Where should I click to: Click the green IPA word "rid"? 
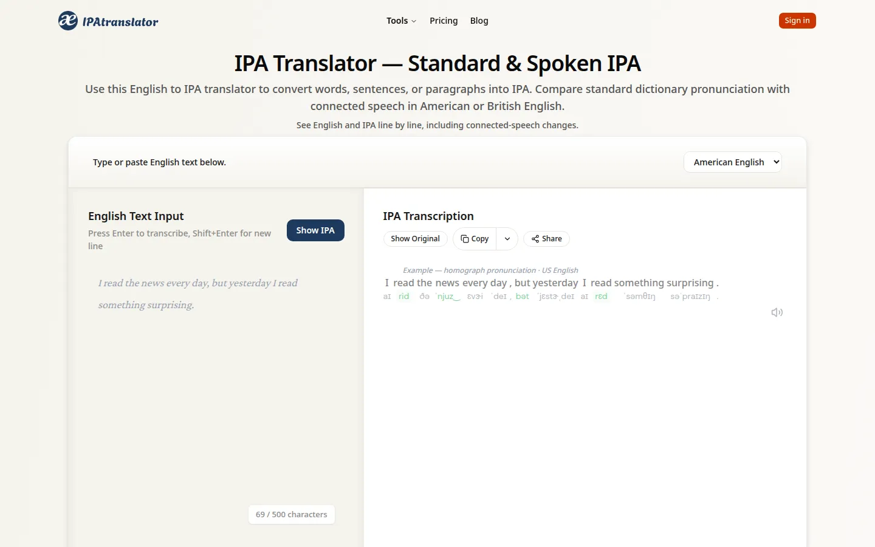tap(403, 297)
